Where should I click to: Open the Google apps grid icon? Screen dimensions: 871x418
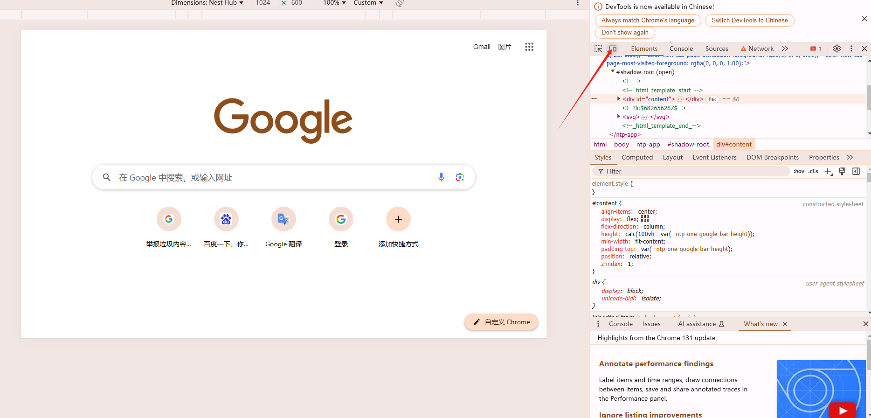[529, 47]
